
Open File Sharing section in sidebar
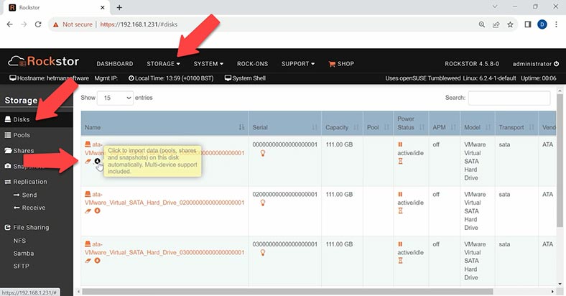(x=27, y=228)
